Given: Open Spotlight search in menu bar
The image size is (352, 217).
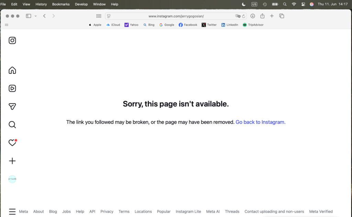Looking at the screenshot, I should tap(285, 4).
